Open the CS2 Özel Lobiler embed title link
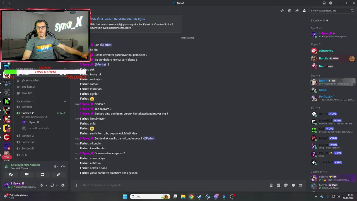The height and width of the screenshot is (201, 357). click(117, 19)
